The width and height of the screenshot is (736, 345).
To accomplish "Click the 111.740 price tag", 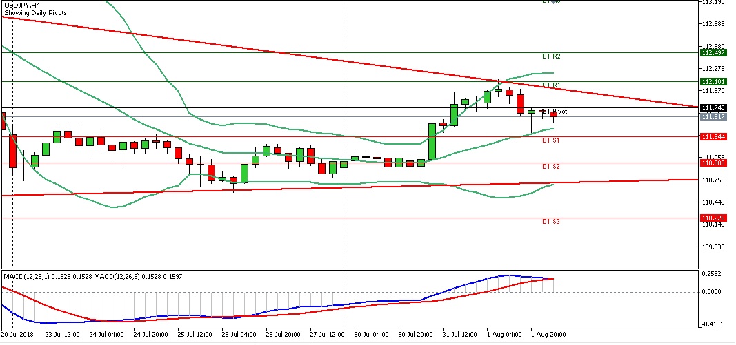I will click(713, 108).
